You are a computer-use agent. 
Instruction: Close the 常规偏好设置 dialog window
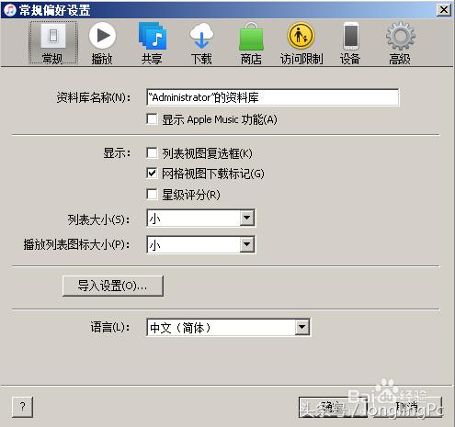click(x=444, y=10)
